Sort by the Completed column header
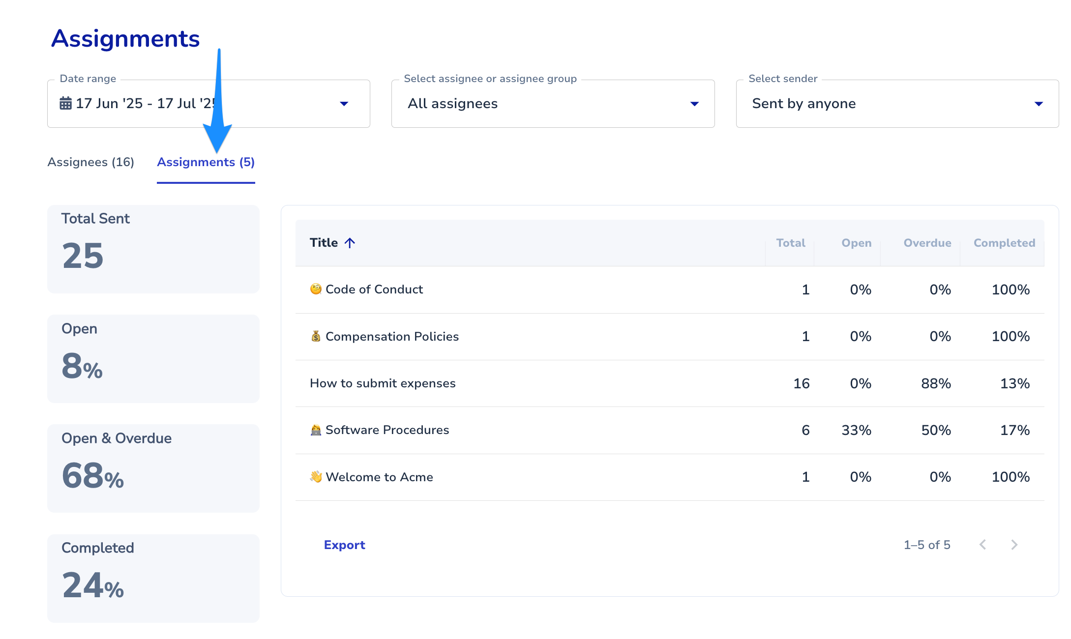This screenshot has width=1071, height=639. tap(1004, 243)
